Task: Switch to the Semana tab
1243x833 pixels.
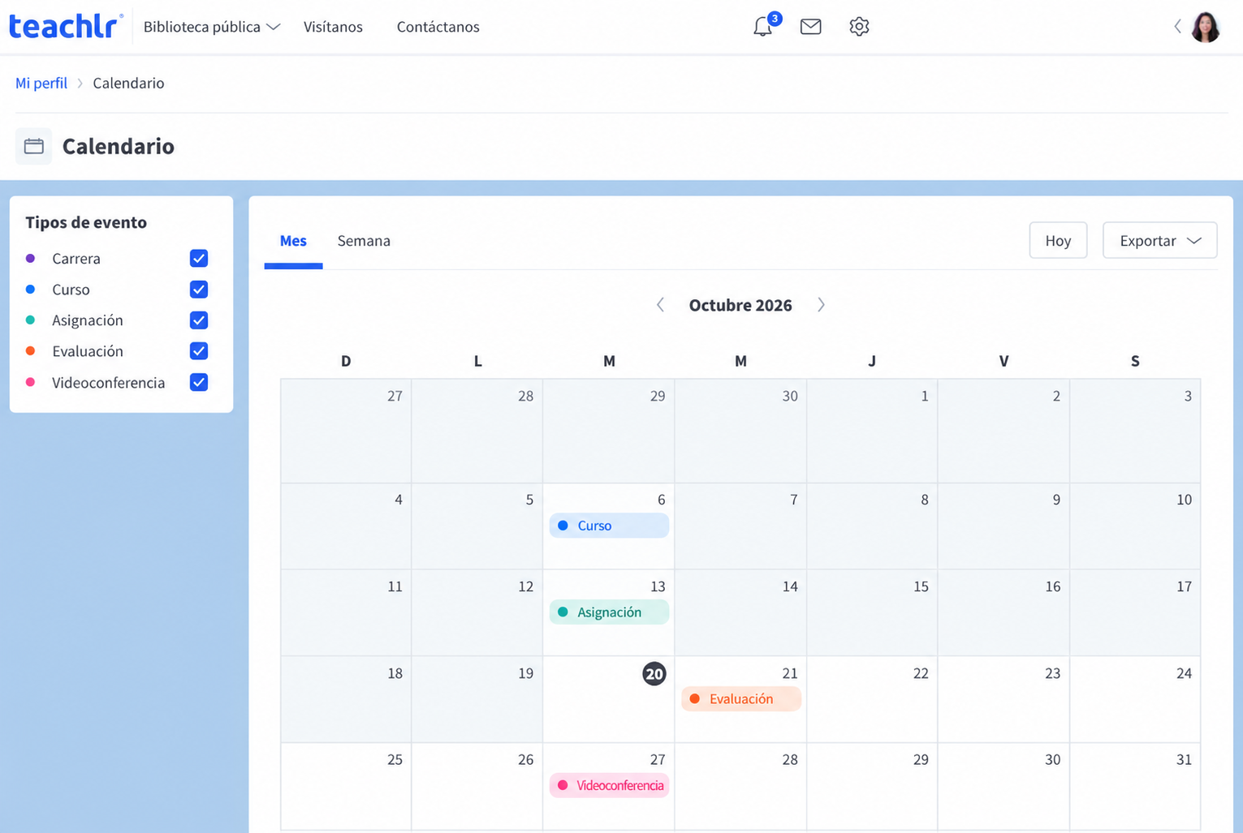Action: click(x=364, y=241)
